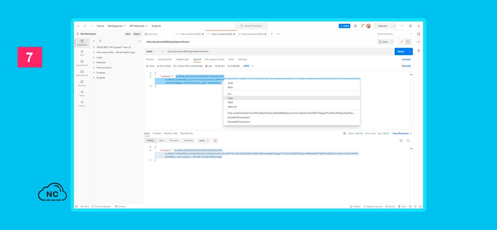
Task: Open the environment quick look icon
Action: click(x=418, y=34)
